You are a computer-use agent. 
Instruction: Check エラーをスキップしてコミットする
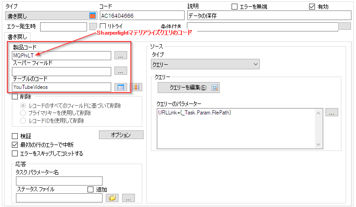[15, 154]
